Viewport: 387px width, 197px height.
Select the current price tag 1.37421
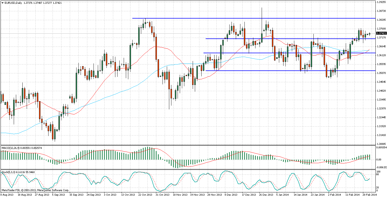(381, 33)
